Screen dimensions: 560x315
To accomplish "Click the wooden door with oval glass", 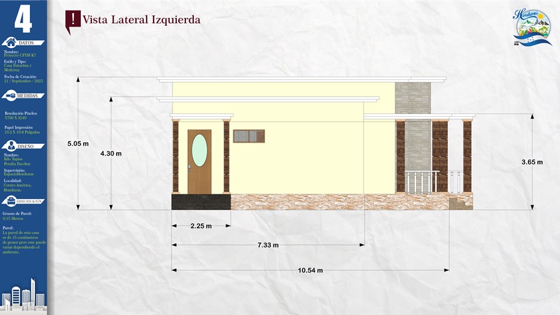I will [199, 161].
